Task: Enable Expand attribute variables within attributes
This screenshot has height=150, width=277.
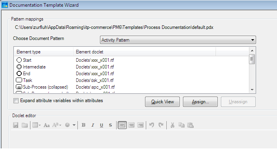Action: pyautogui.click(x=16, y=101)
